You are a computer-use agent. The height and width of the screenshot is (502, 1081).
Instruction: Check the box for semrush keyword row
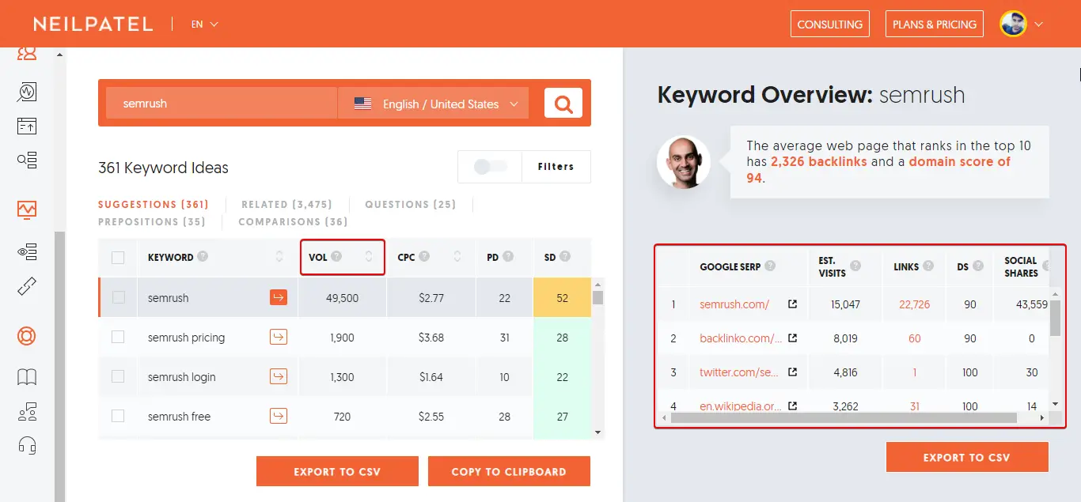click(x=118, y=297)
